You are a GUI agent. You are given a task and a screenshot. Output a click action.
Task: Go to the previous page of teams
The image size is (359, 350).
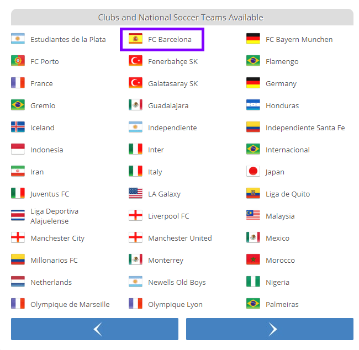tap(94, 329)
